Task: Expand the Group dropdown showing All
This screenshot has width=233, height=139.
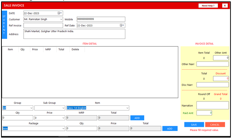Action: 31,108
